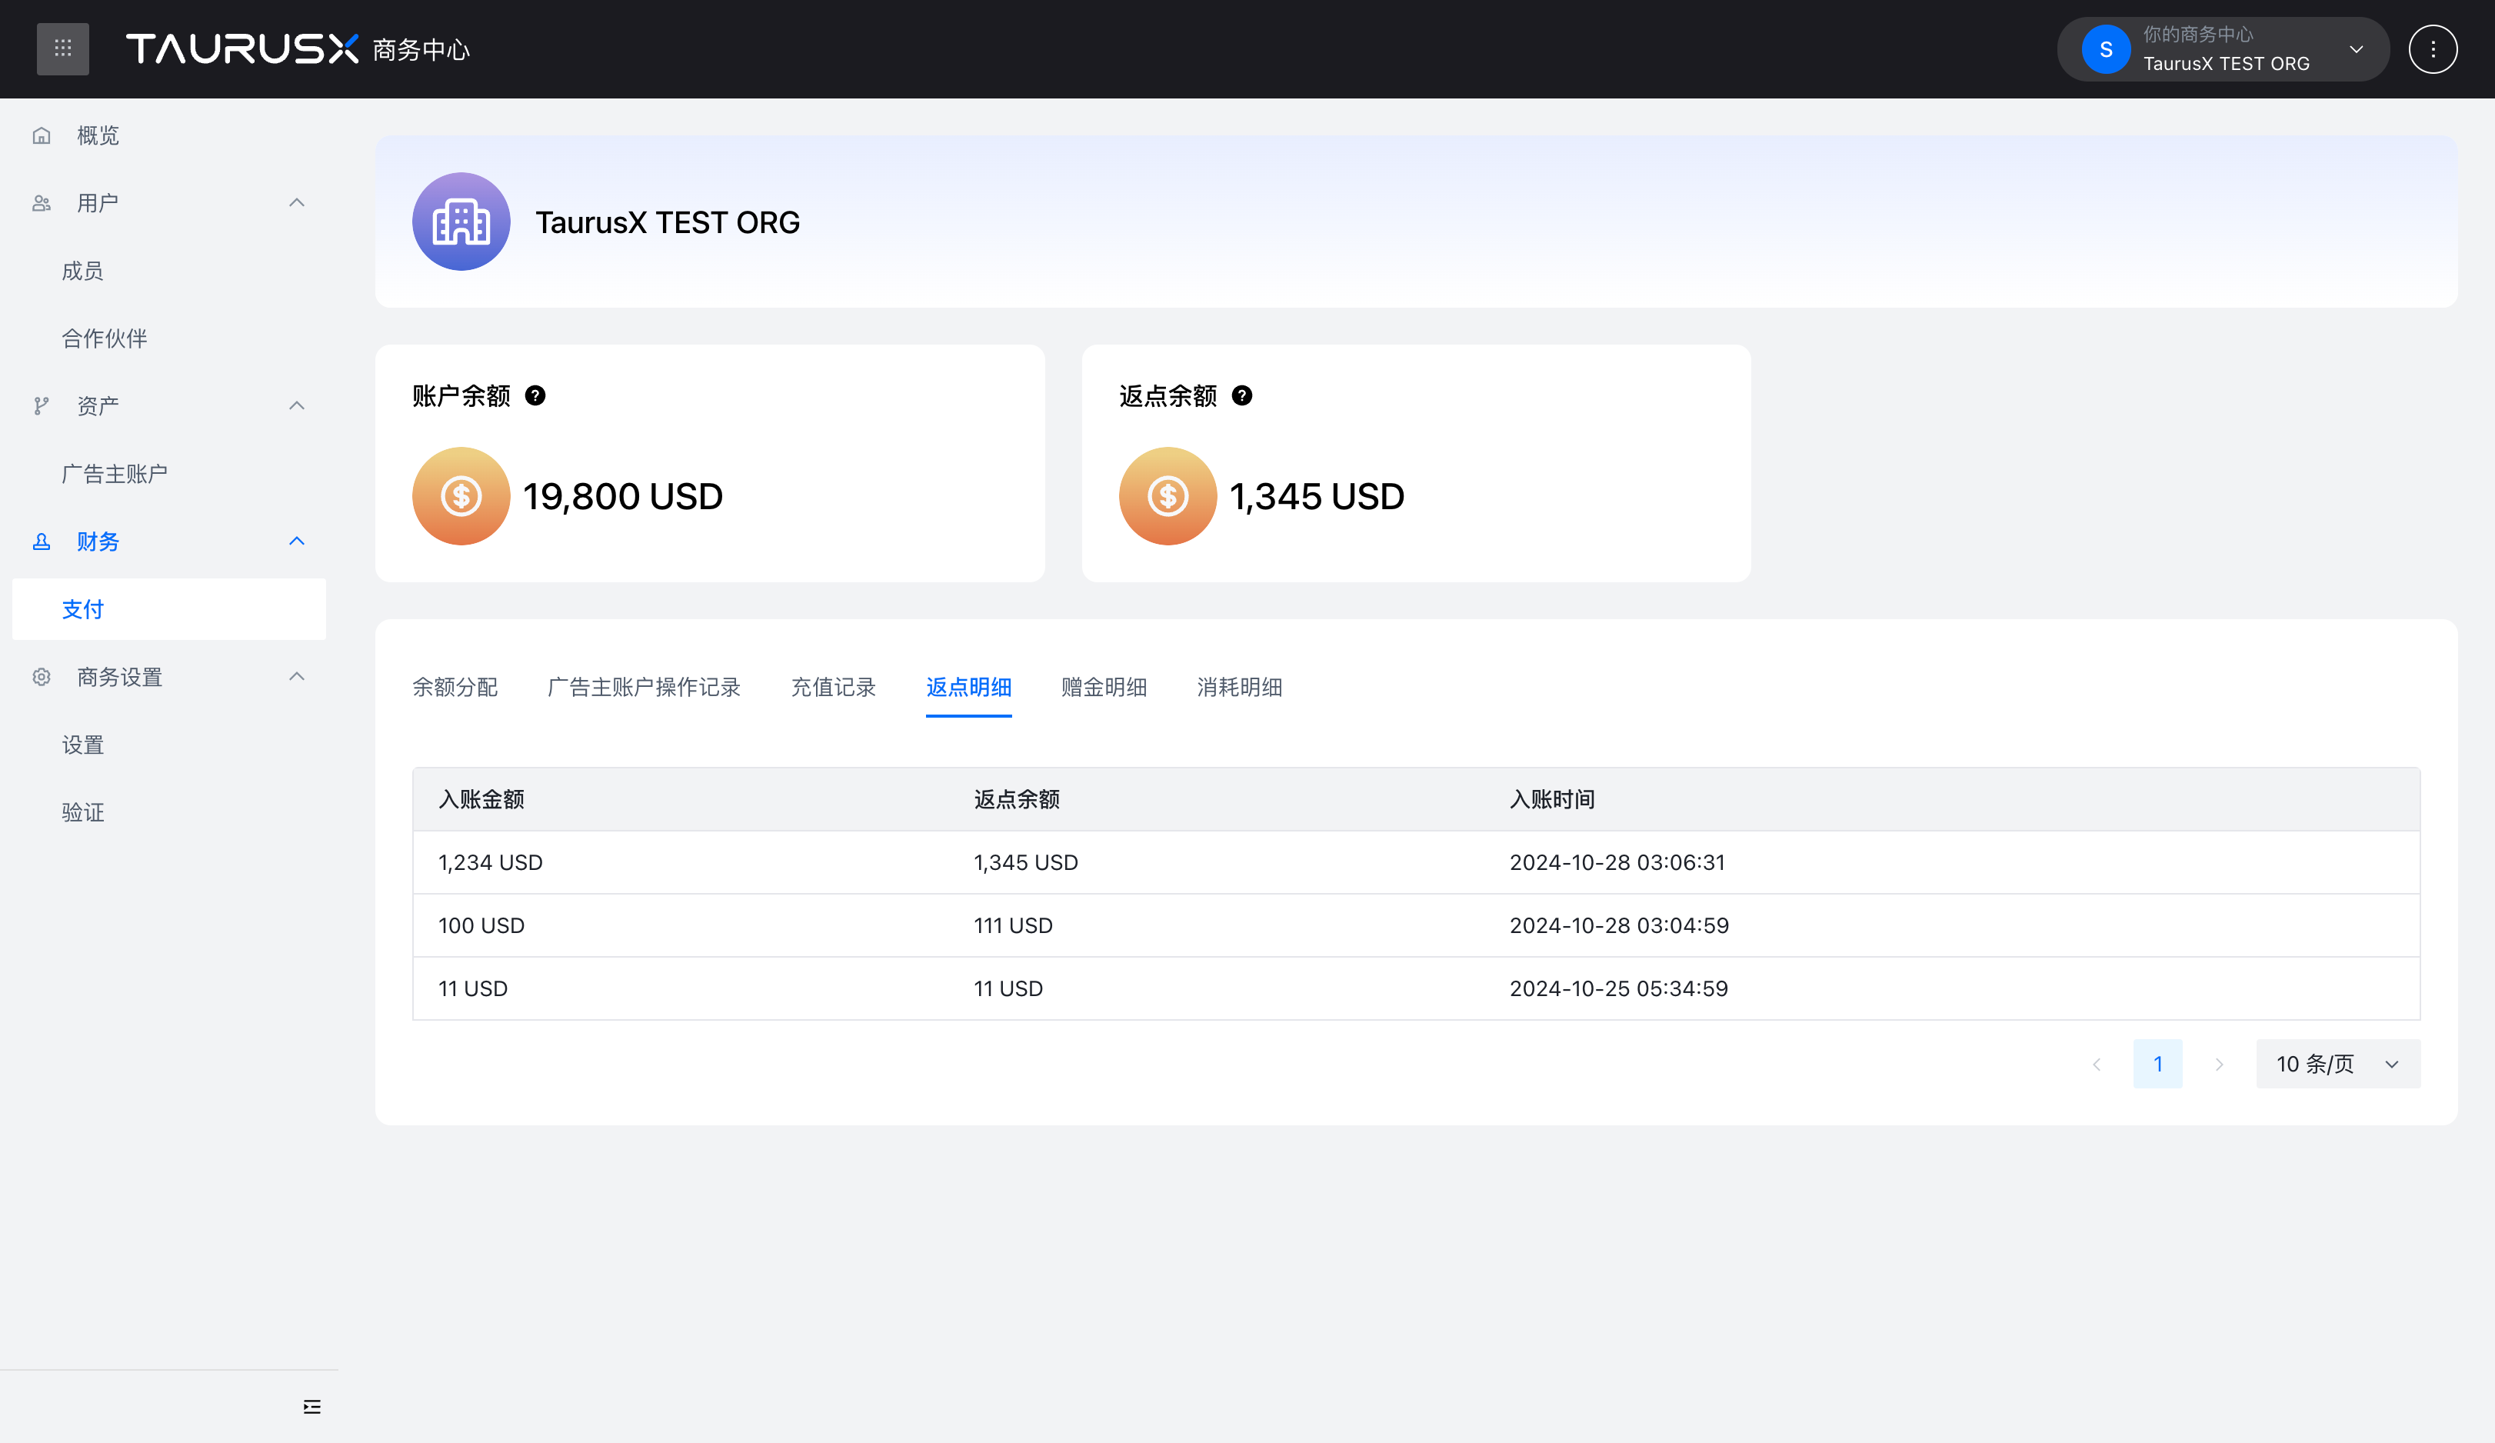Image resolution: width=2495 pixels, height=1443 pixels.
Task: Click the TaurusX TEST ORG heading
Action: pos(668,222)
